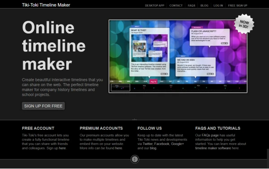Open the Twitter link

[x=147, y=144]
